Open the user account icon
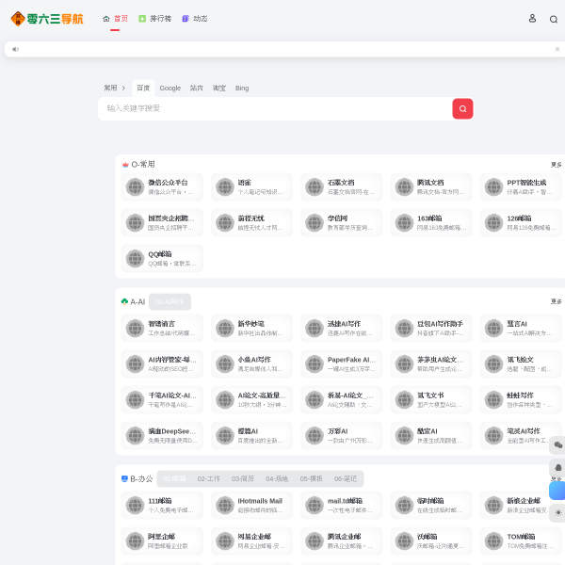The image size is (565, 565). (532, 19)
